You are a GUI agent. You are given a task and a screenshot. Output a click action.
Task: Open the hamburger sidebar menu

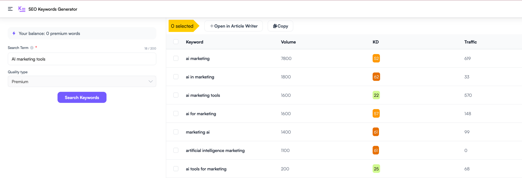click(x=10, y=9)
